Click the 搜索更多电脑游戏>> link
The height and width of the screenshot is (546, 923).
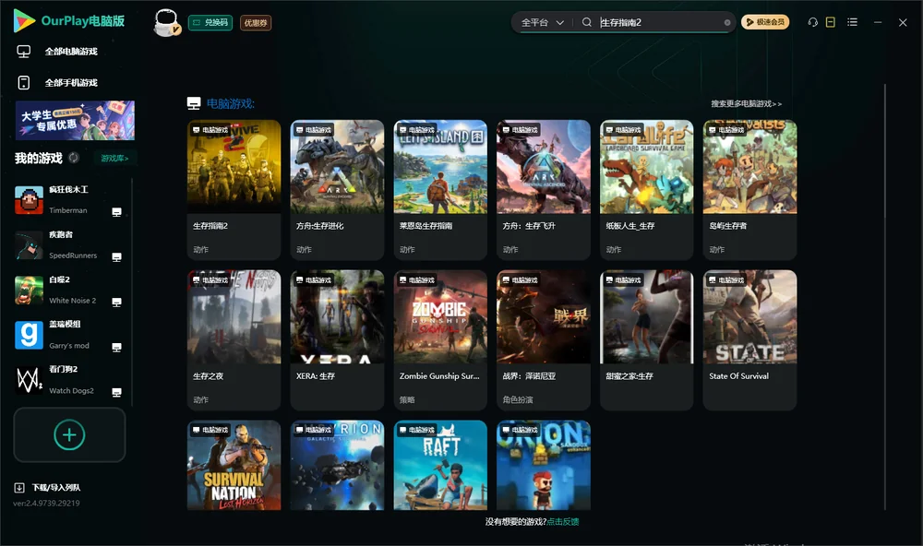click(x=746, y=103)
